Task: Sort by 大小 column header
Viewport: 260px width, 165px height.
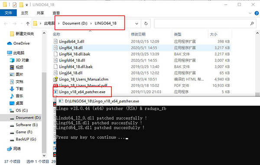Action: pos(213,34)
